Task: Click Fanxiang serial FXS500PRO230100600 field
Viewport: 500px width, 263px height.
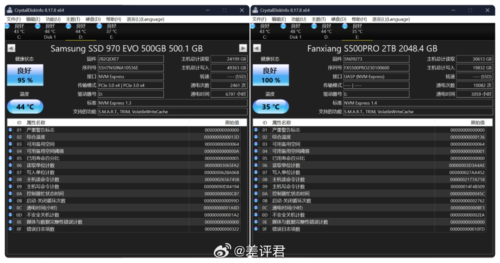Action: (376, 68)
